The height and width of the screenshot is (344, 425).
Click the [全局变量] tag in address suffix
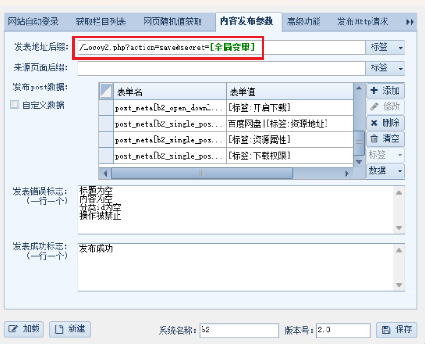pos(233,47)
